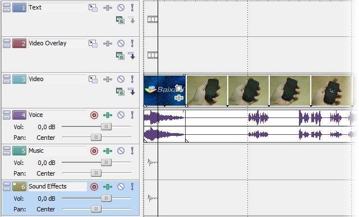Open Track FX for Music track

pos(107,151)
